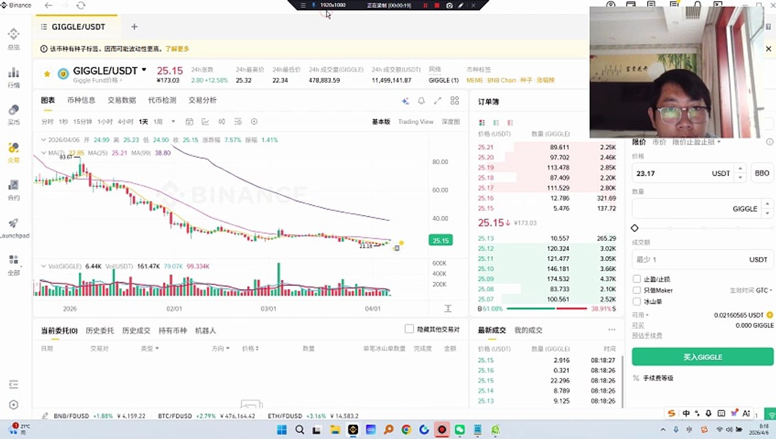The image size is (776, 439).
Task: Select order book both-sides view icon
Action: (482, 123)
